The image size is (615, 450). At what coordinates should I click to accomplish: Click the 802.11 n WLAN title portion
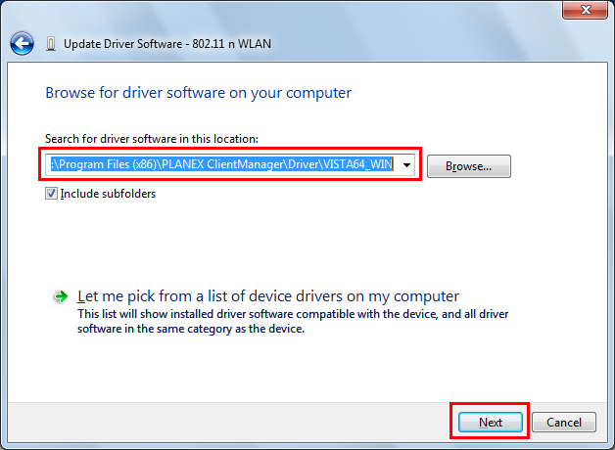tap(231, 43)
